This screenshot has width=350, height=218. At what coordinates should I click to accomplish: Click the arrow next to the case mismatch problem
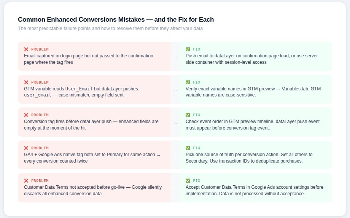175,90
